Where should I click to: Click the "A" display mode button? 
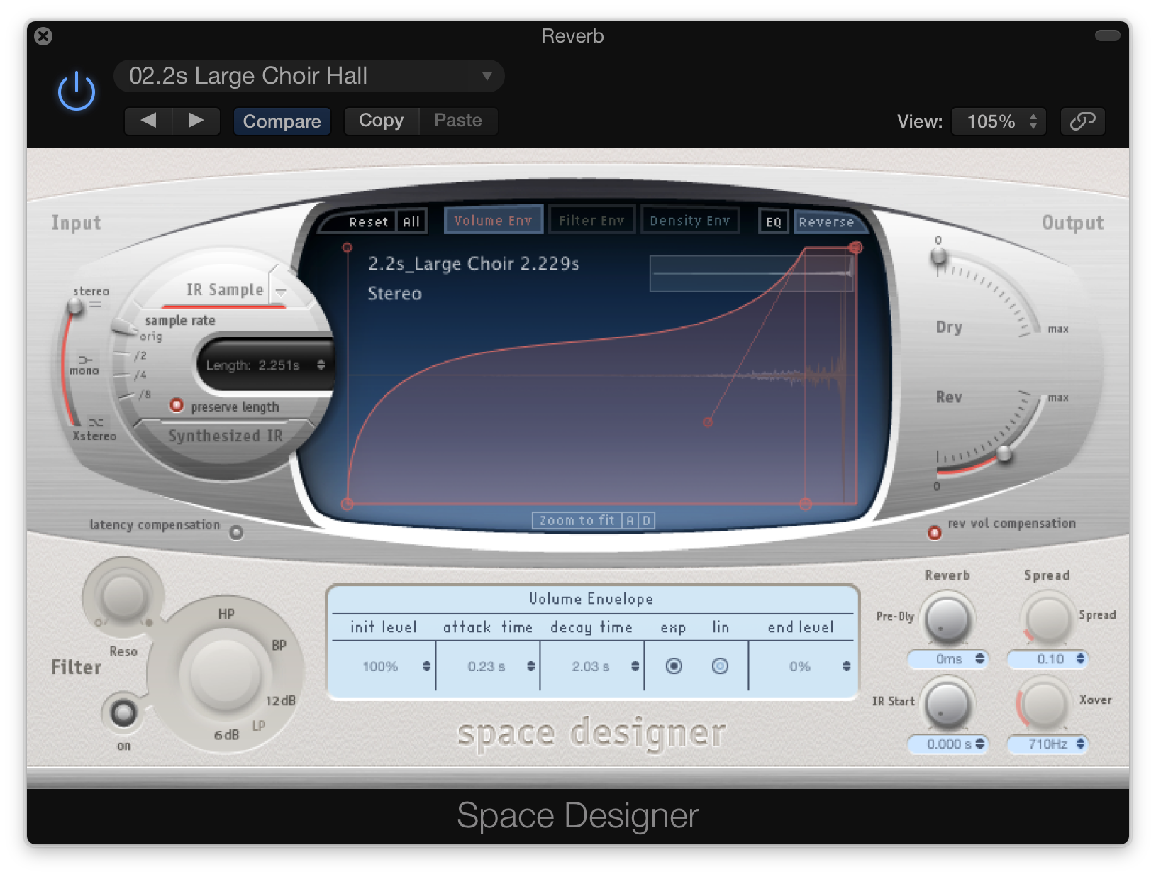pyautogui.click(x=629, y=520)
